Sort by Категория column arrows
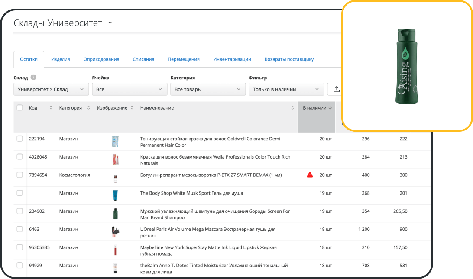Viewport: 473px width, 279px height. point(89,108)
